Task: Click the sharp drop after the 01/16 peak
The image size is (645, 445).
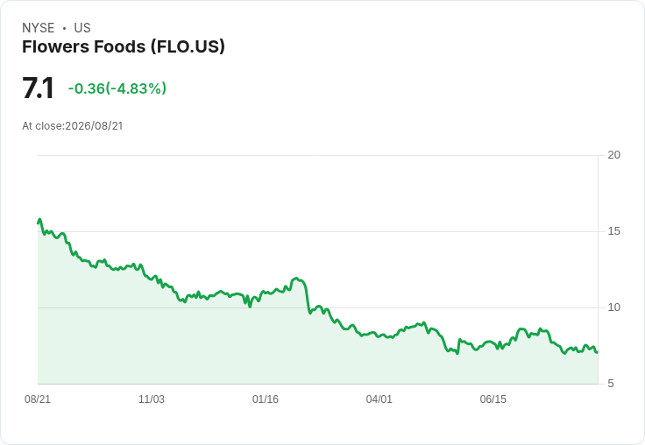Action: tap(308, 298)
